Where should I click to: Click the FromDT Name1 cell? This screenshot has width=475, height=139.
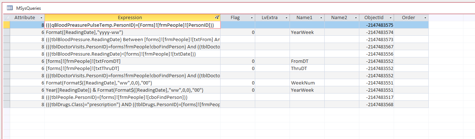click(307, 61)
